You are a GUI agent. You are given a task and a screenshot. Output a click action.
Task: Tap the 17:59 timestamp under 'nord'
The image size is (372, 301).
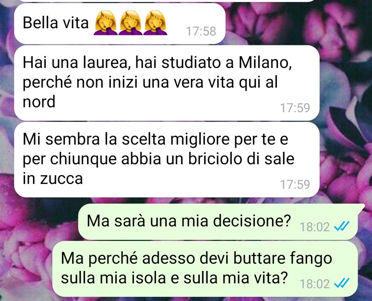click(295, 108)
